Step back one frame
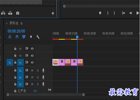140x100 pixels. pyautogui.click(x=131, y=13)
